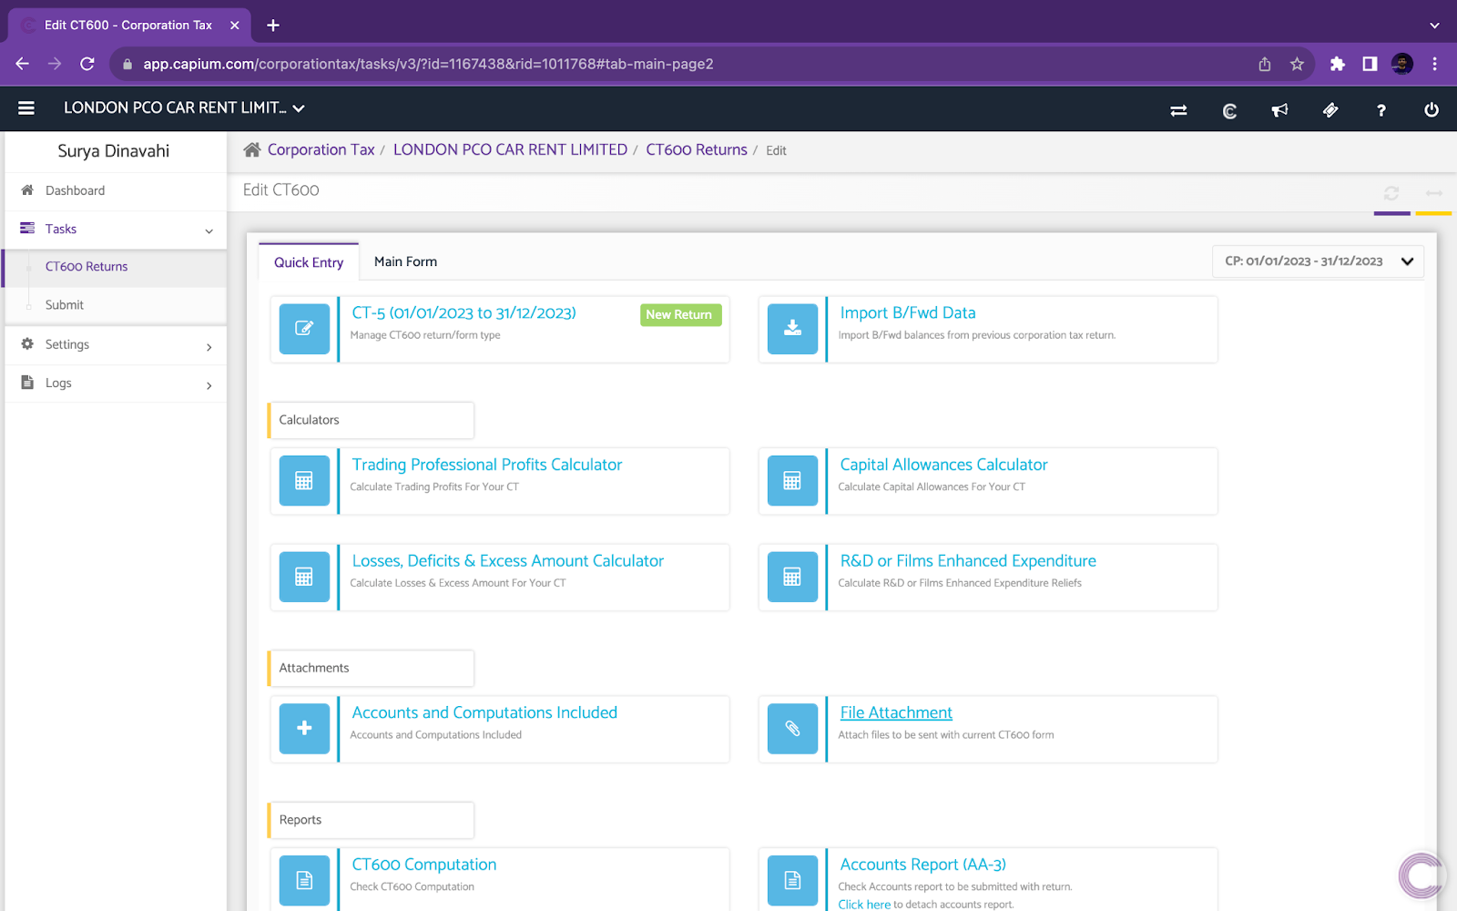Click the home icon in breadcrumb
Image resolution: width=1457 pixels, height=911 pixels.
252,149
